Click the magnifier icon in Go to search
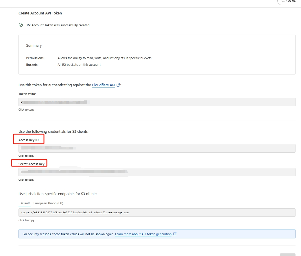 click(283, 1)
